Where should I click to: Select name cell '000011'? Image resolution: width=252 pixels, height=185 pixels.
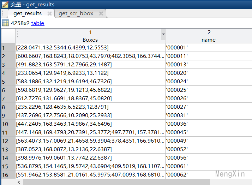click(x=209, y=56)
